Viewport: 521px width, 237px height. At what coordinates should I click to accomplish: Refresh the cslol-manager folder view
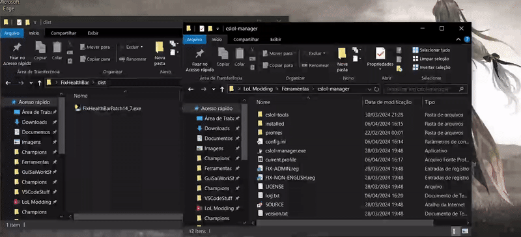click(376, 89)
